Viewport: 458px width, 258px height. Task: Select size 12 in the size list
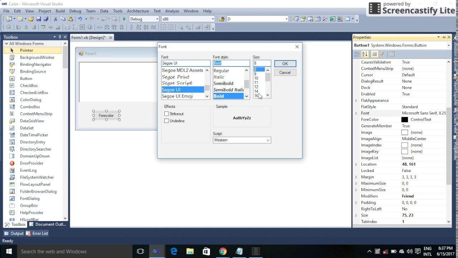[x=256, y=87]
